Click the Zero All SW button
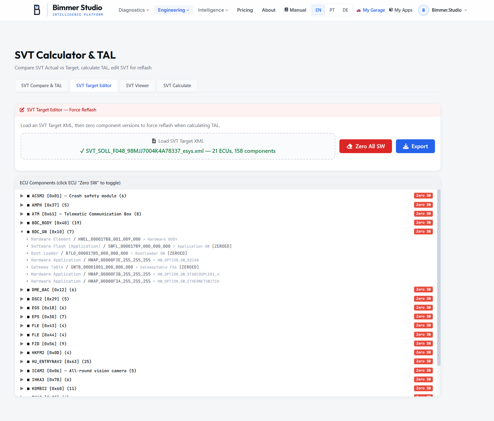Viewport: 494px width, 421px height. tap(366, 146)
